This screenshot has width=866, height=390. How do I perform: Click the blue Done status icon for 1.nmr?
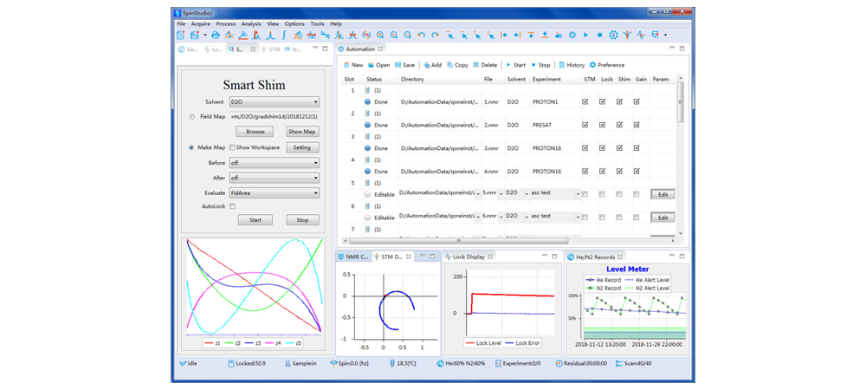[x=368, y=101]
